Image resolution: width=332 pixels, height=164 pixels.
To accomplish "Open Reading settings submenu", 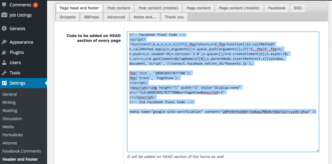I will pos(10,111).
